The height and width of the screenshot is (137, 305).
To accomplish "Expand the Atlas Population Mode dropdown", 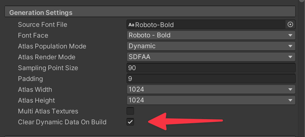I will [x=211, y=46].
